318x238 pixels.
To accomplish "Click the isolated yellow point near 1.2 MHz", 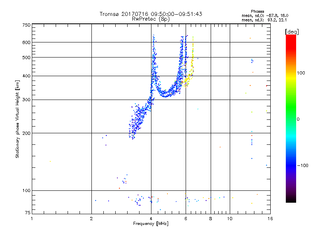I will (50, 161).
